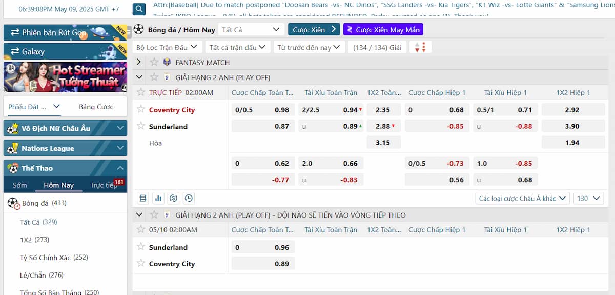Open the match statistics bar chart icon
The height and width of the screenshot is (295, 615).
tap(158, 198)
